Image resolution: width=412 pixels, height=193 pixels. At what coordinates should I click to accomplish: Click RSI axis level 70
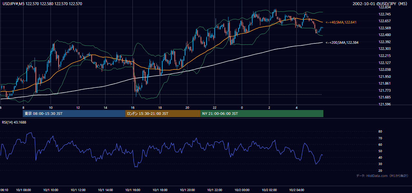(x=380, y=138)
